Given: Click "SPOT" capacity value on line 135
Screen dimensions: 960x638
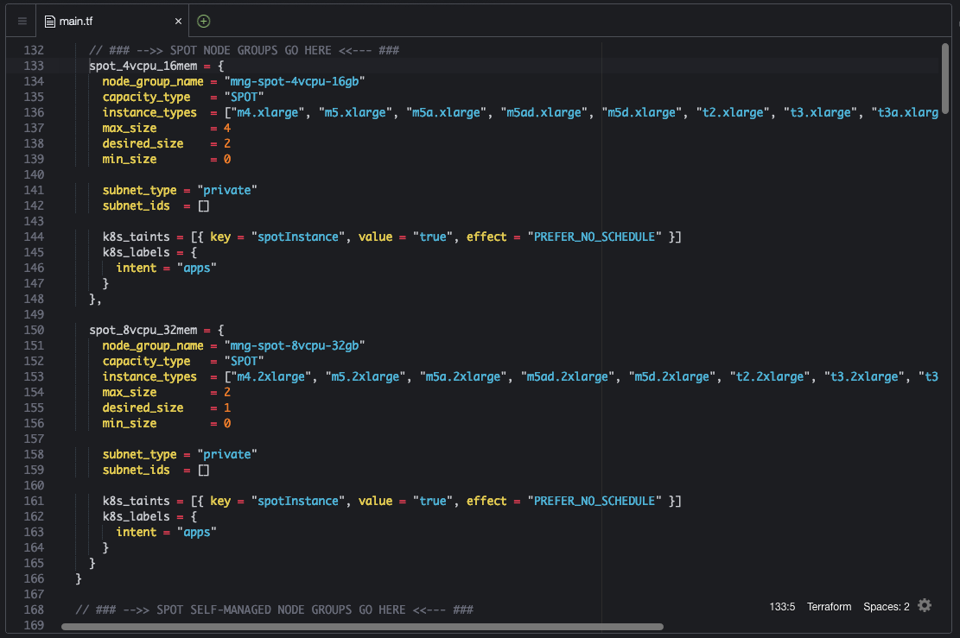Looking at the screenshot, I should click(245, 97).
